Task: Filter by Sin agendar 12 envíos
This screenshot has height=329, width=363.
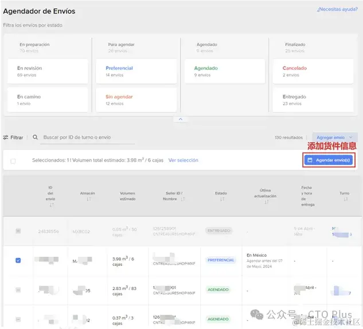Action: click(x=136, y=100)
